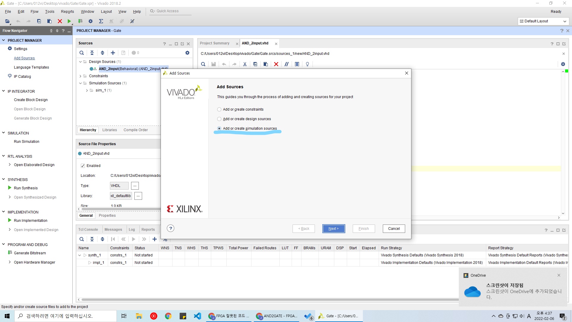Click the Add Sources link
Viewport: 572px width, 322px height.
[24, 58]
